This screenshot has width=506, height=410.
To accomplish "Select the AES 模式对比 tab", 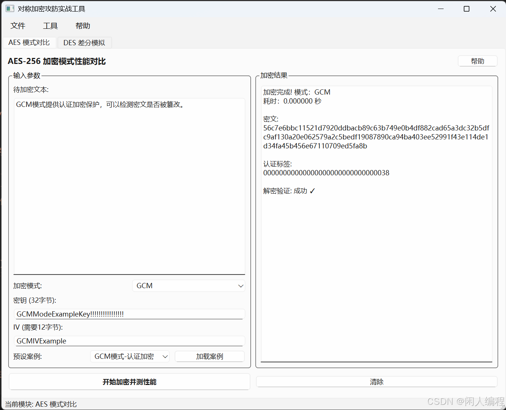I will 29,42.
